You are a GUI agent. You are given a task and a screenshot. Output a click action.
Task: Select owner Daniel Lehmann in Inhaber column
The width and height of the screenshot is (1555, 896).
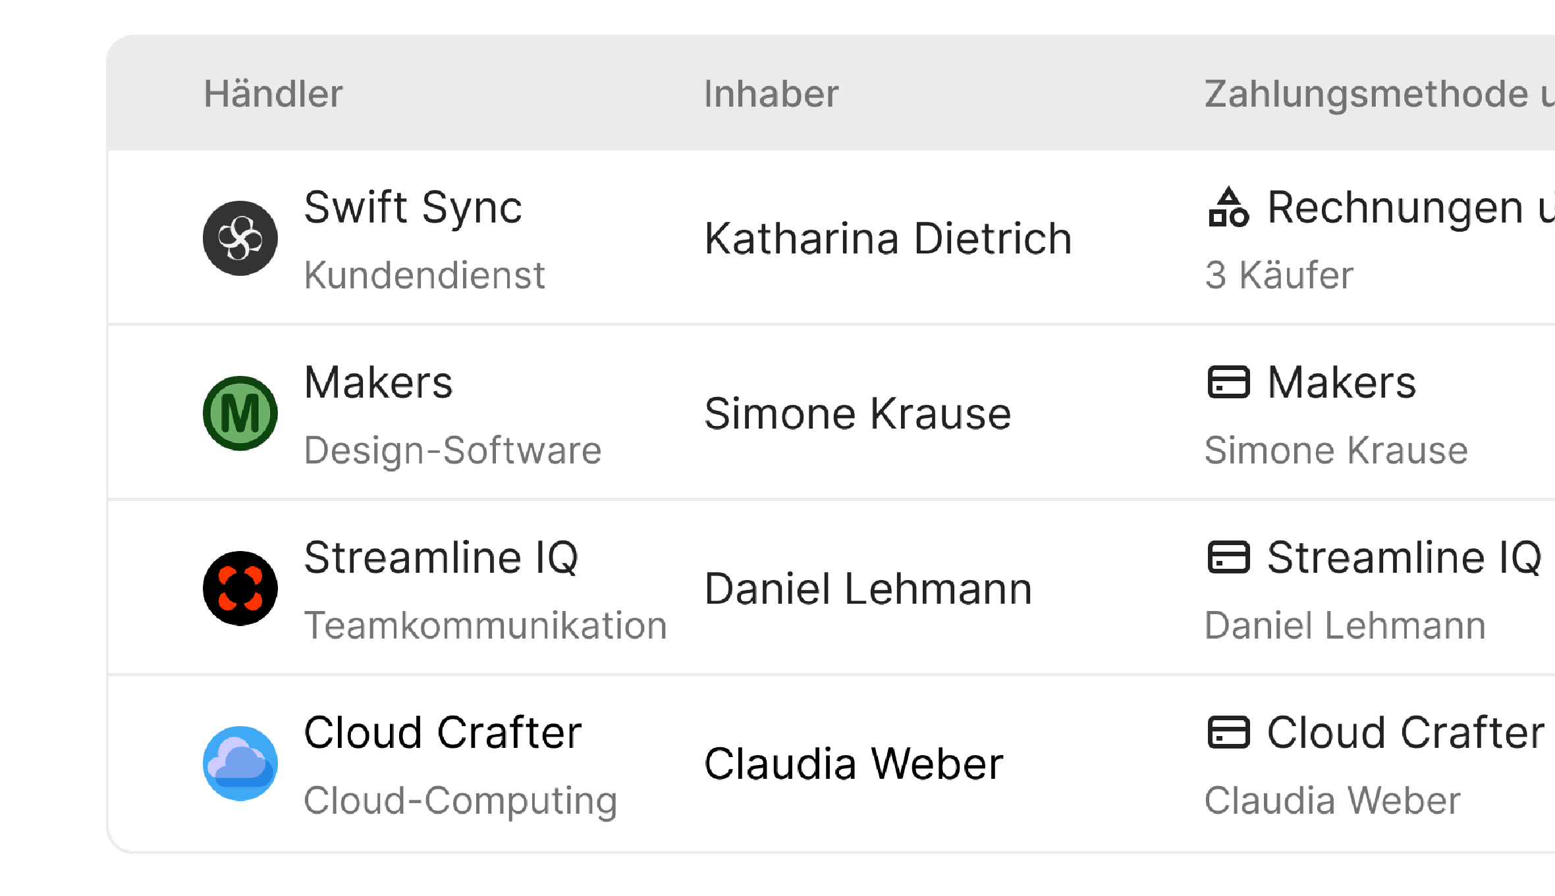[x=868, y=589]
